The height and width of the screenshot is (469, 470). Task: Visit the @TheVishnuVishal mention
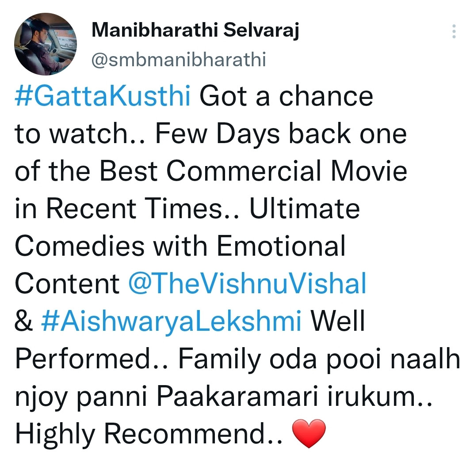[247, 283]
